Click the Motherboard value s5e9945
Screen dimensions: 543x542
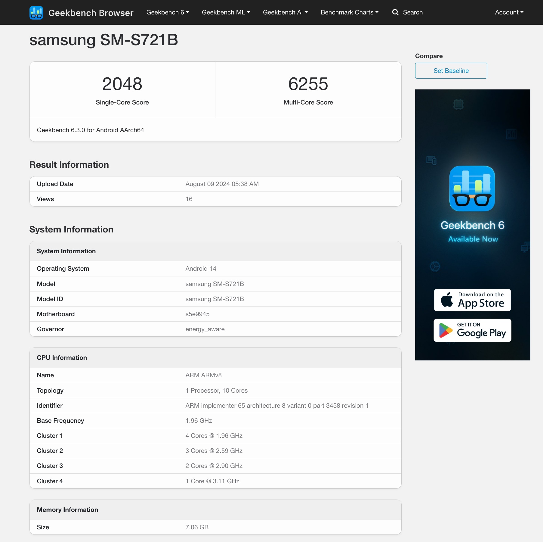pyautogui.click(x=197, y=314)
